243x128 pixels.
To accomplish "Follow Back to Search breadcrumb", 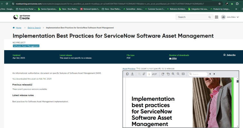I will 34,28.
